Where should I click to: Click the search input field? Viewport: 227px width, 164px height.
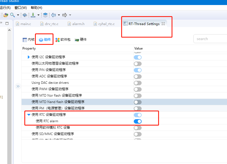tap(210, 39)
